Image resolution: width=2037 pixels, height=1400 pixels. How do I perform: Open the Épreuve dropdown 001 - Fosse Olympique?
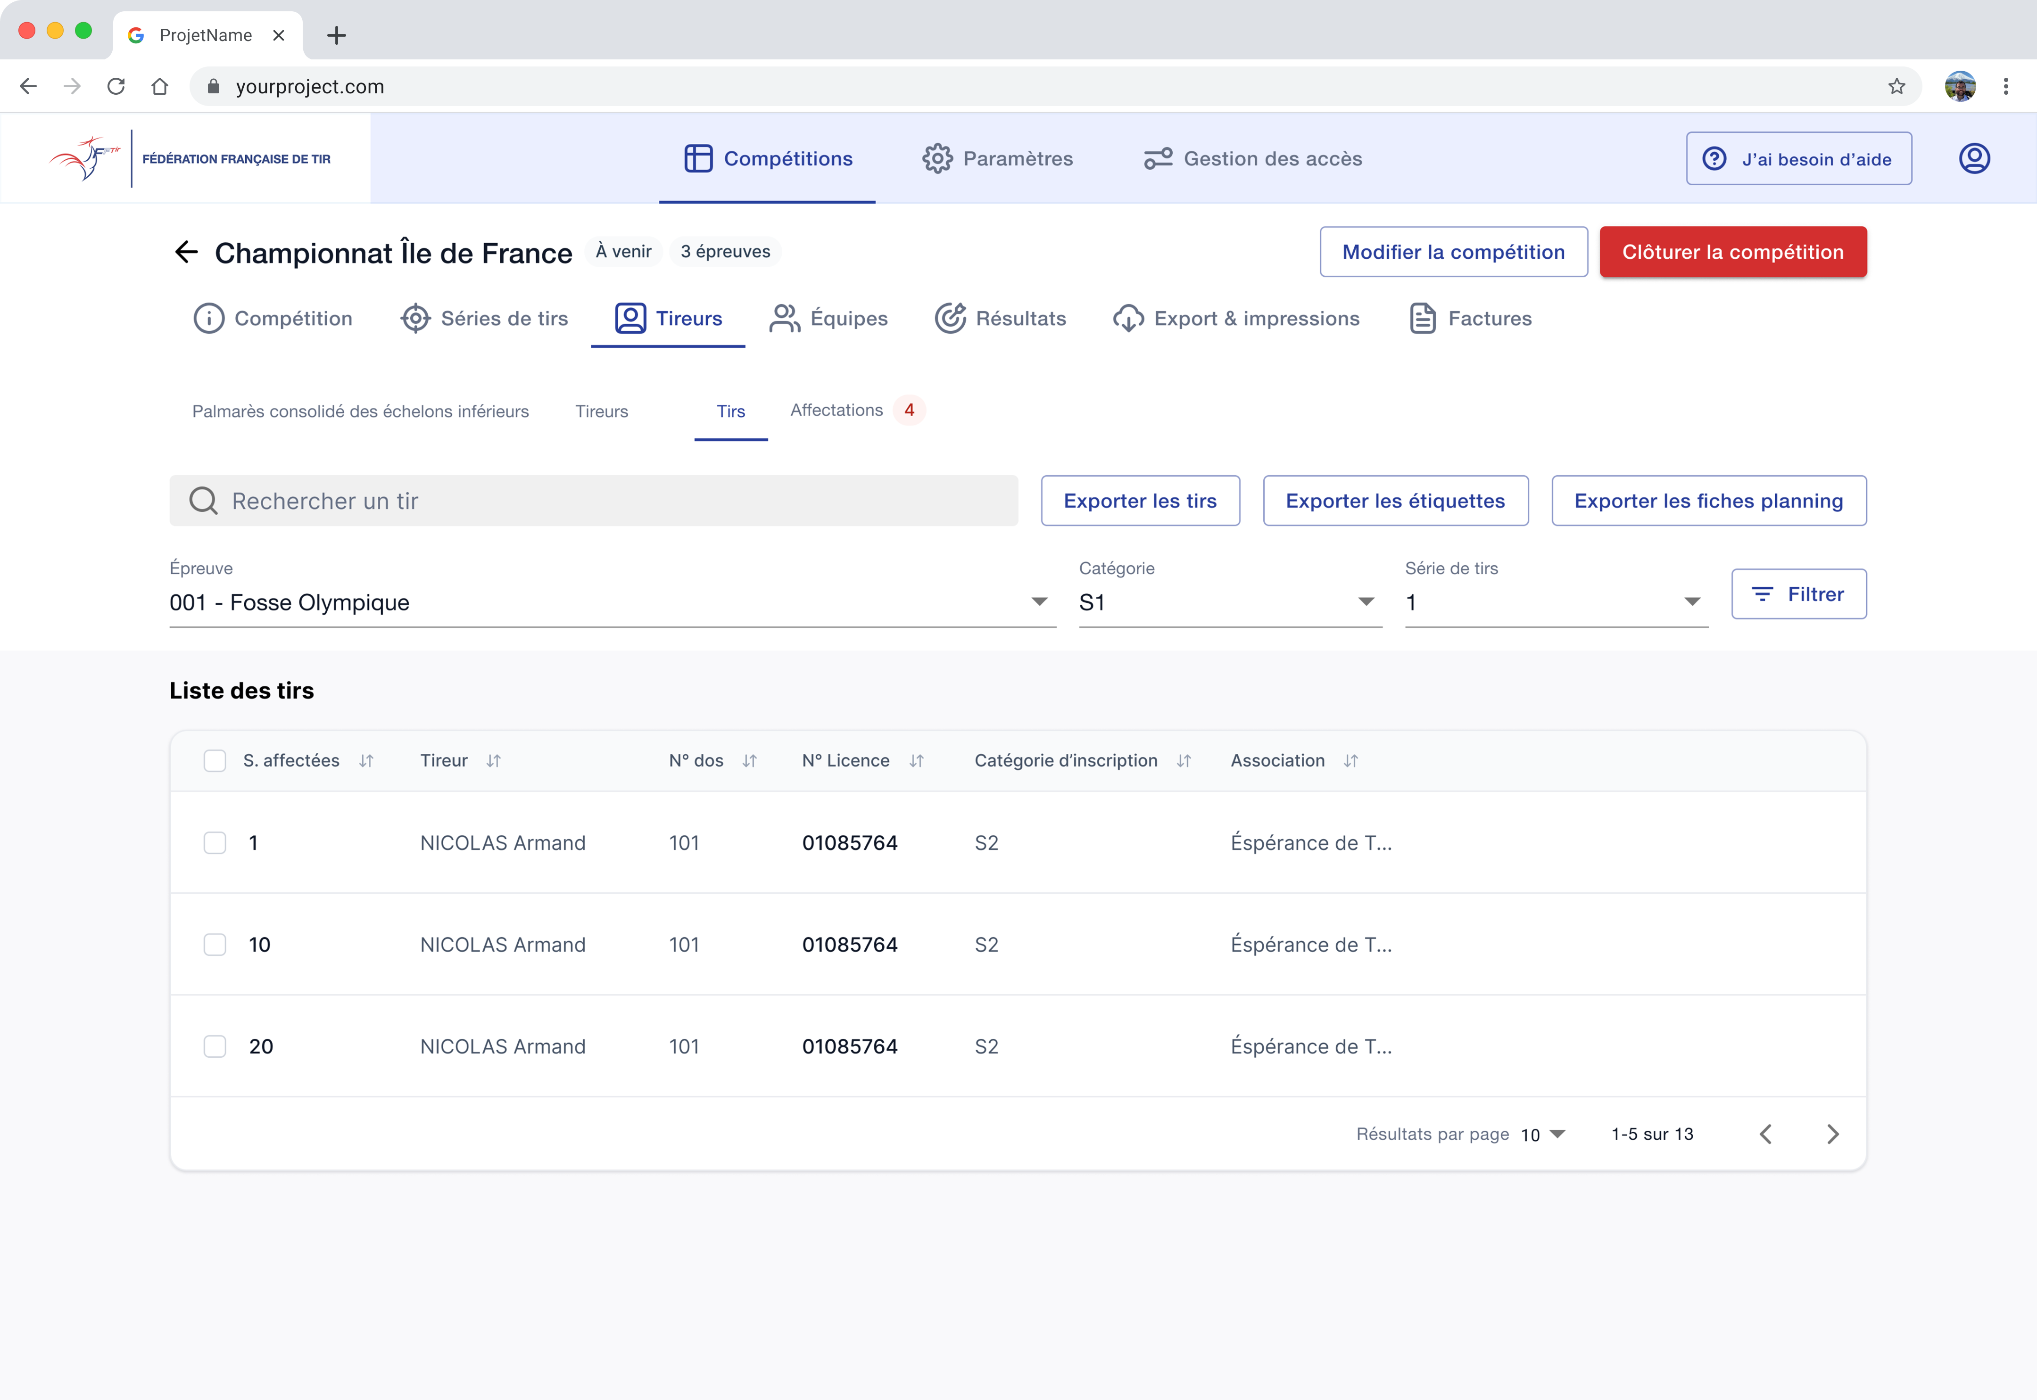pos(613,602)
